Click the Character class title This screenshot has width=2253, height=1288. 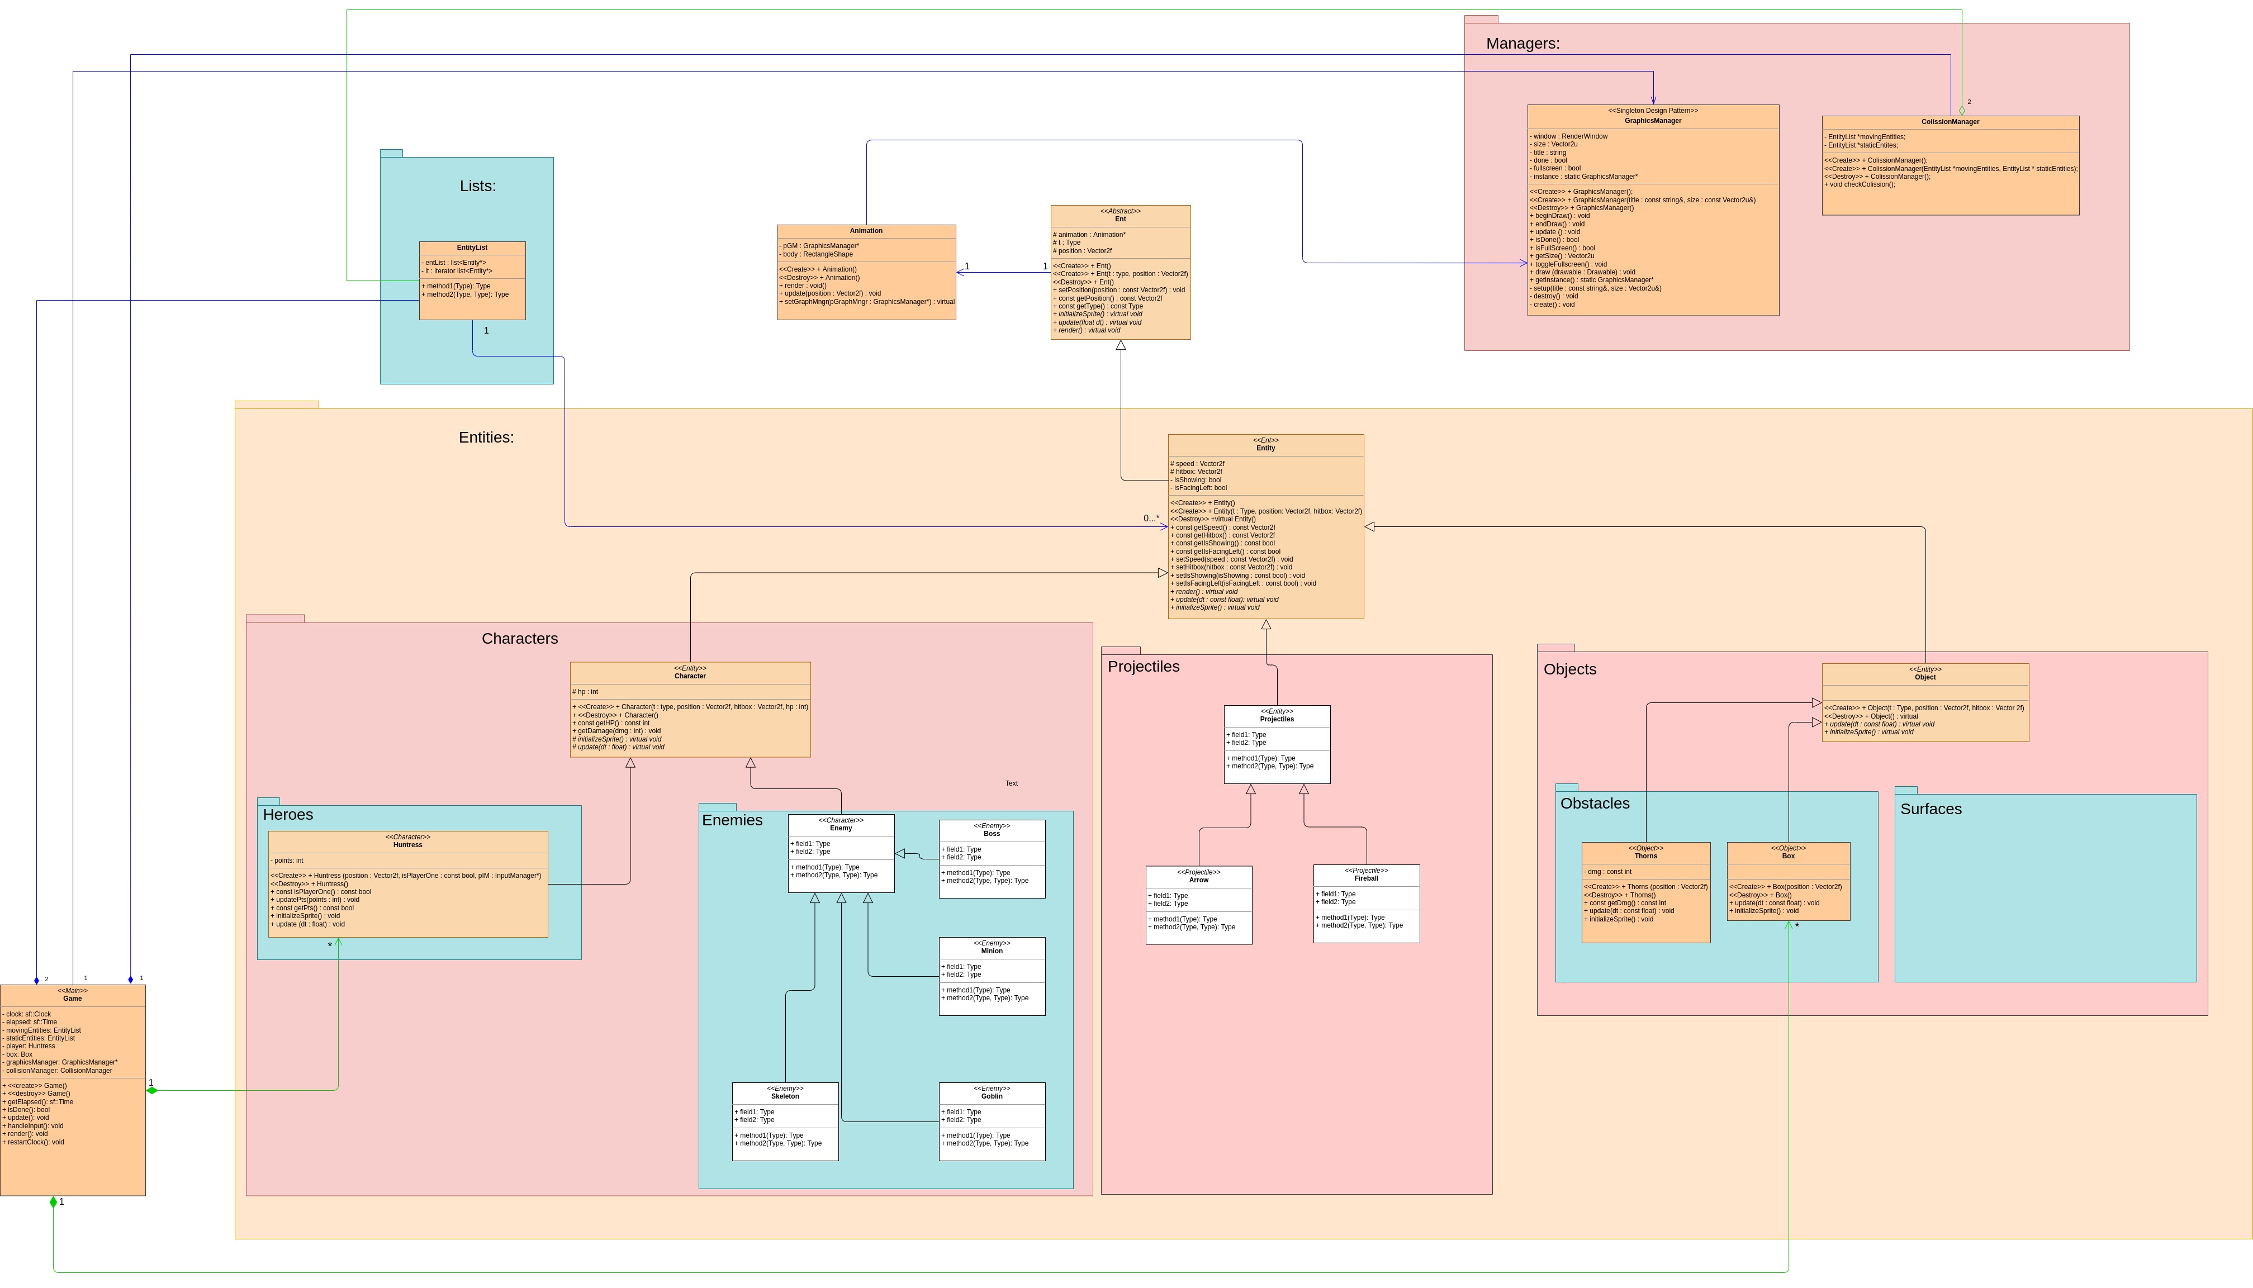click(x=690, y=676)
